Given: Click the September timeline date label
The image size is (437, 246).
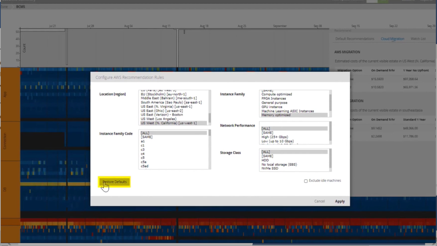Looking at the screenshot, I should pos(279,26).
